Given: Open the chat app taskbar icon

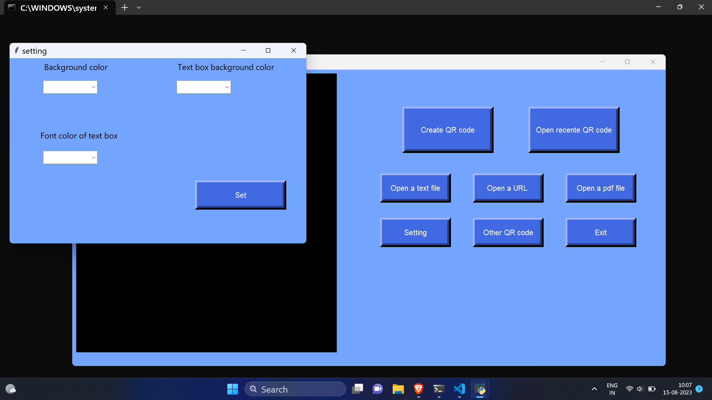Looking at the screenshot, I should point(378,389).
